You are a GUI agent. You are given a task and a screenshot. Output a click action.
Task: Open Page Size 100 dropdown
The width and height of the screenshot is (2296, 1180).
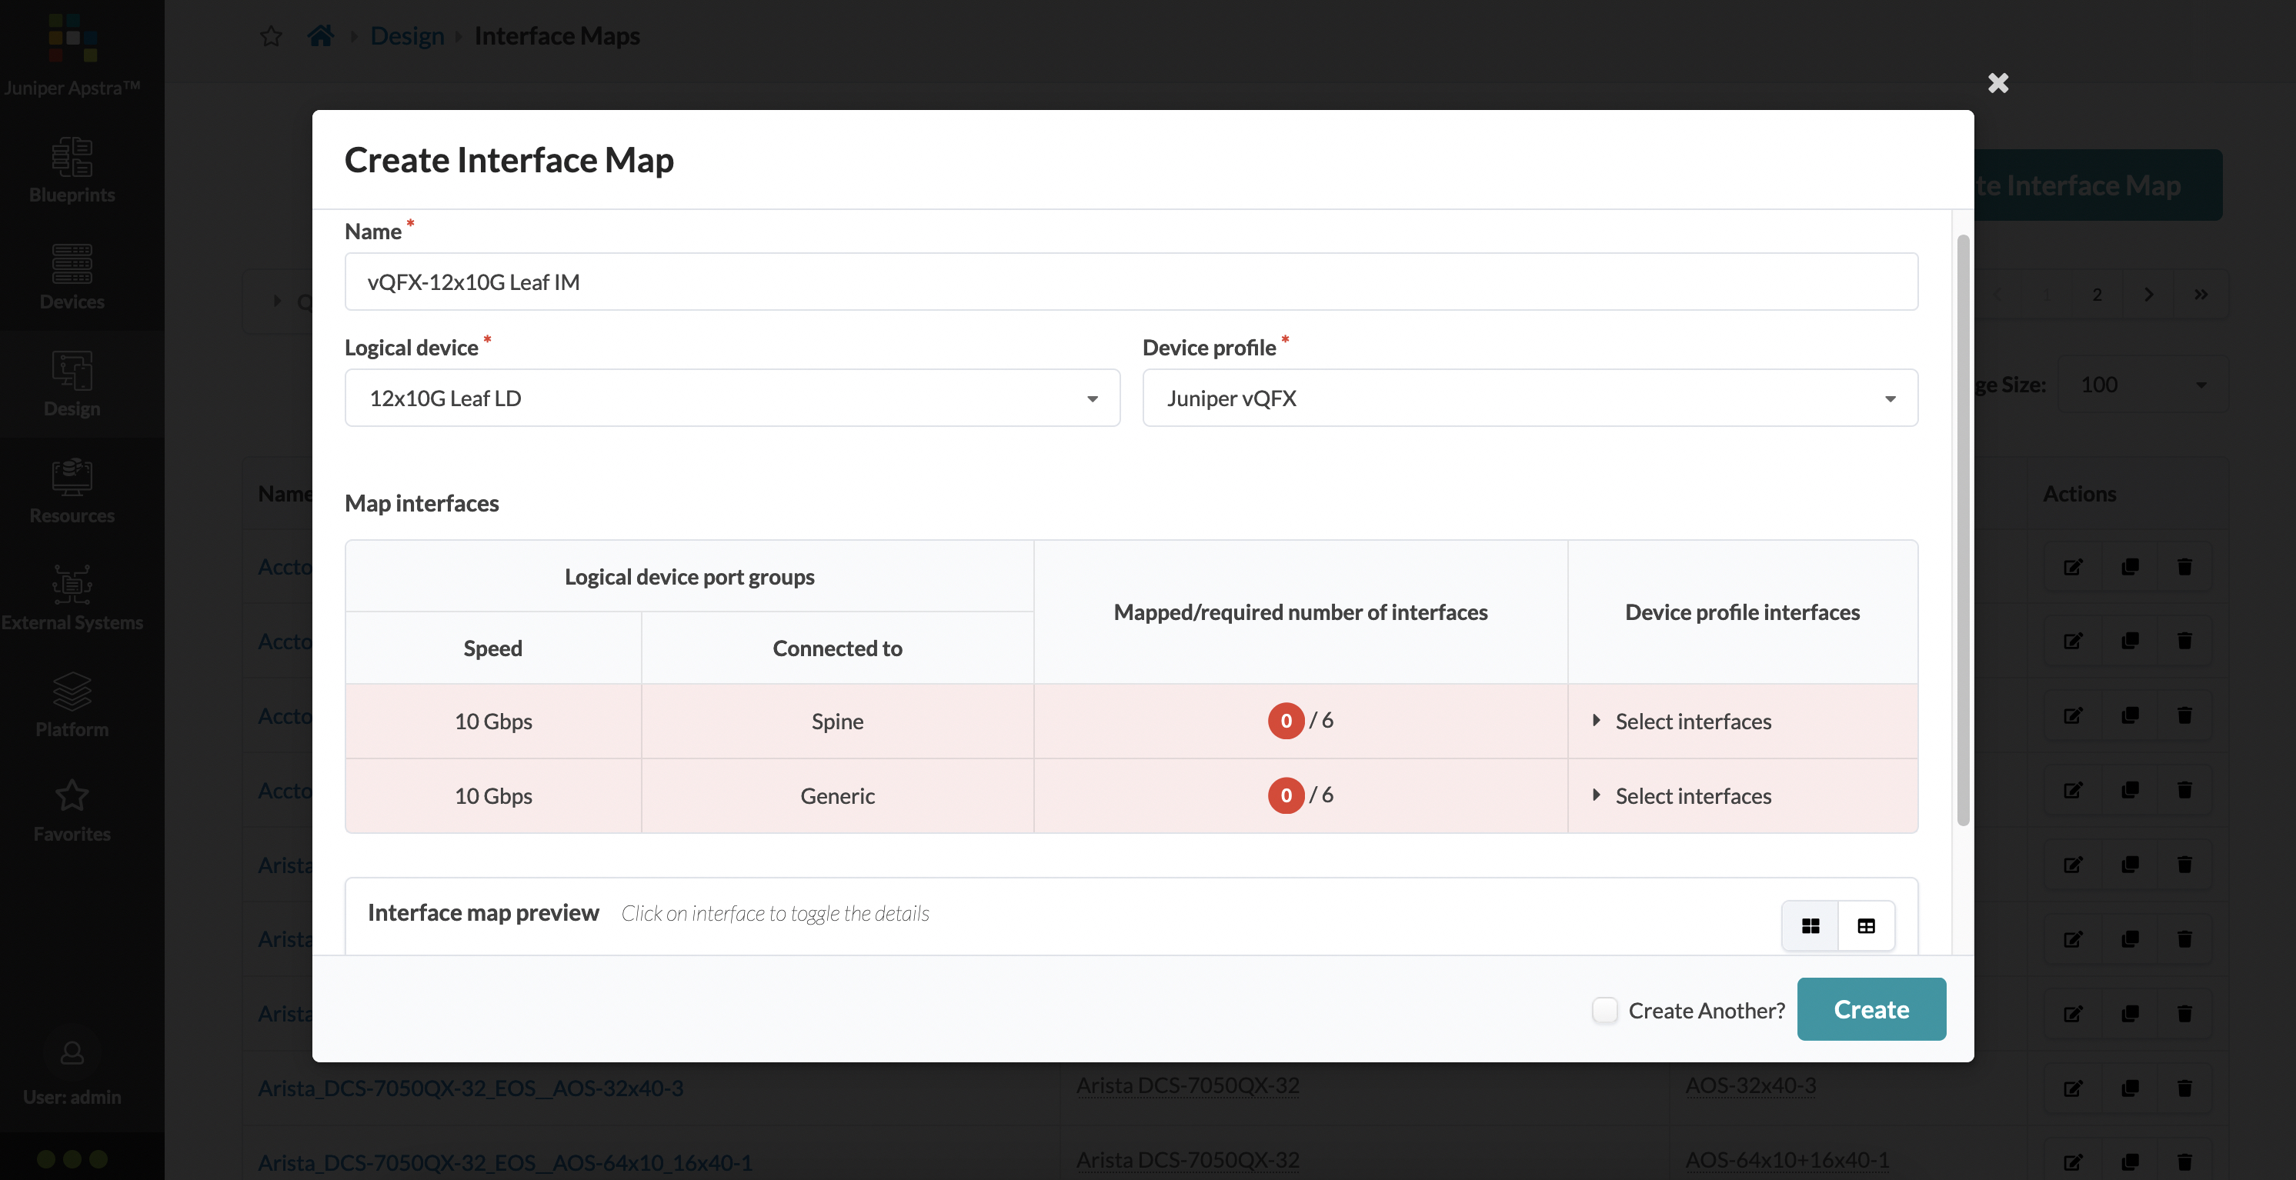(x=2142, y=384)
